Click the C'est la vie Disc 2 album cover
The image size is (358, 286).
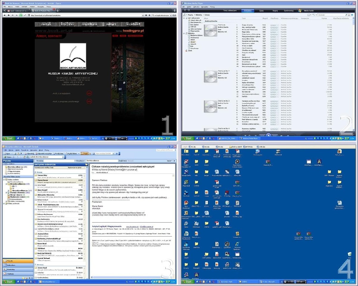[x=210, y=77]
